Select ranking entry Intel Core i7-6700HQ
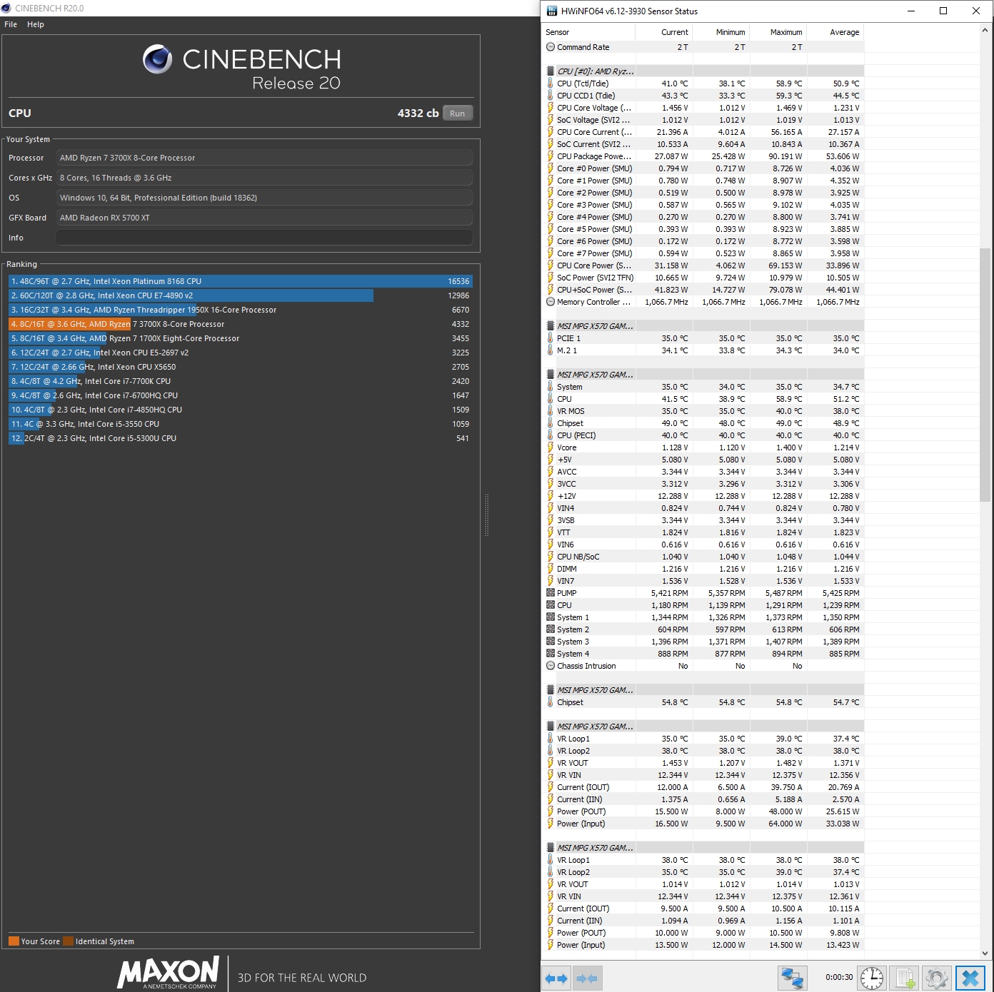Screen dimensions: 994x992 pos(241,395)
